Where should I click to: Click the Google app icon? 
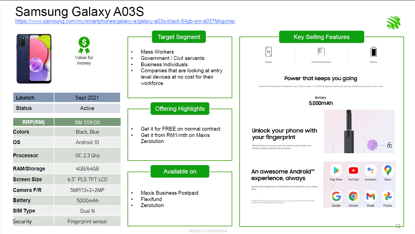click(x=336, y=196)
